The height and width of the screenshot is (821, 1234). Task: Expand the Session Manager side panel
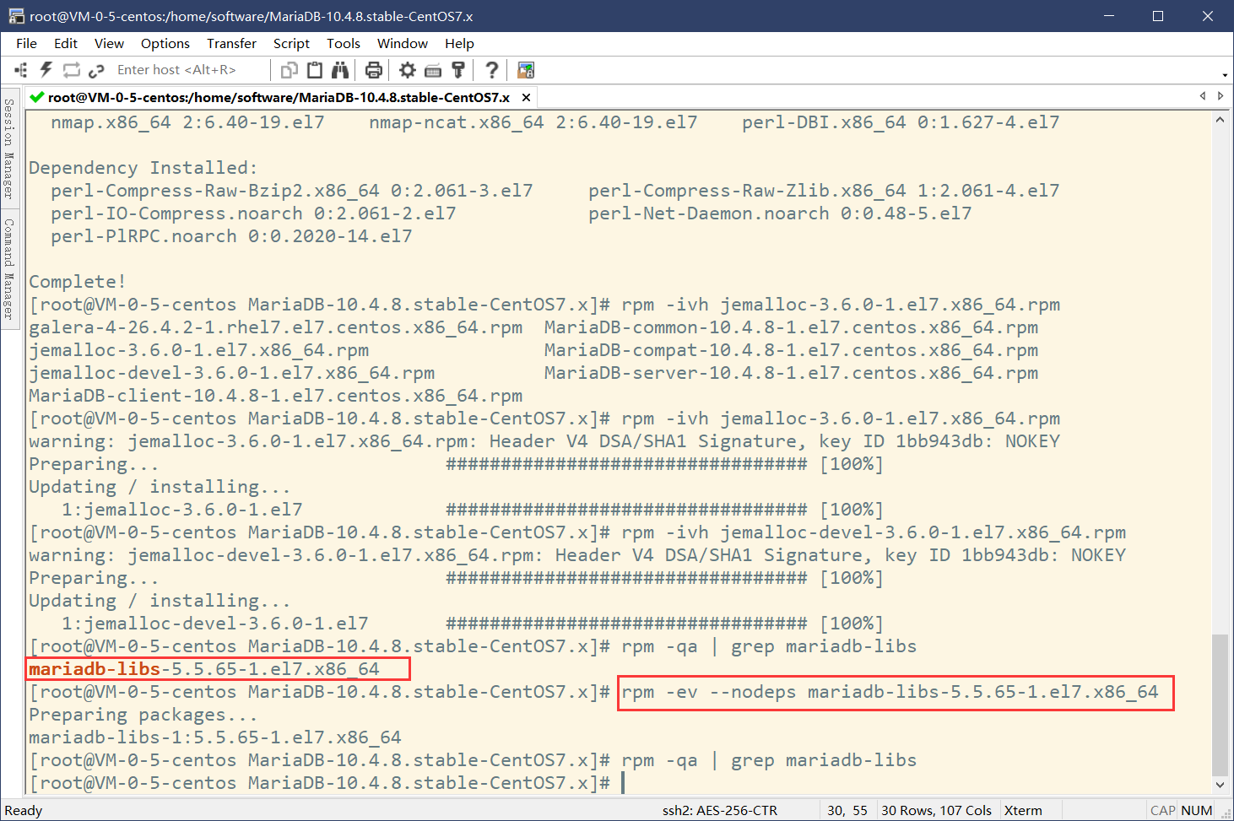coord(9,149)
